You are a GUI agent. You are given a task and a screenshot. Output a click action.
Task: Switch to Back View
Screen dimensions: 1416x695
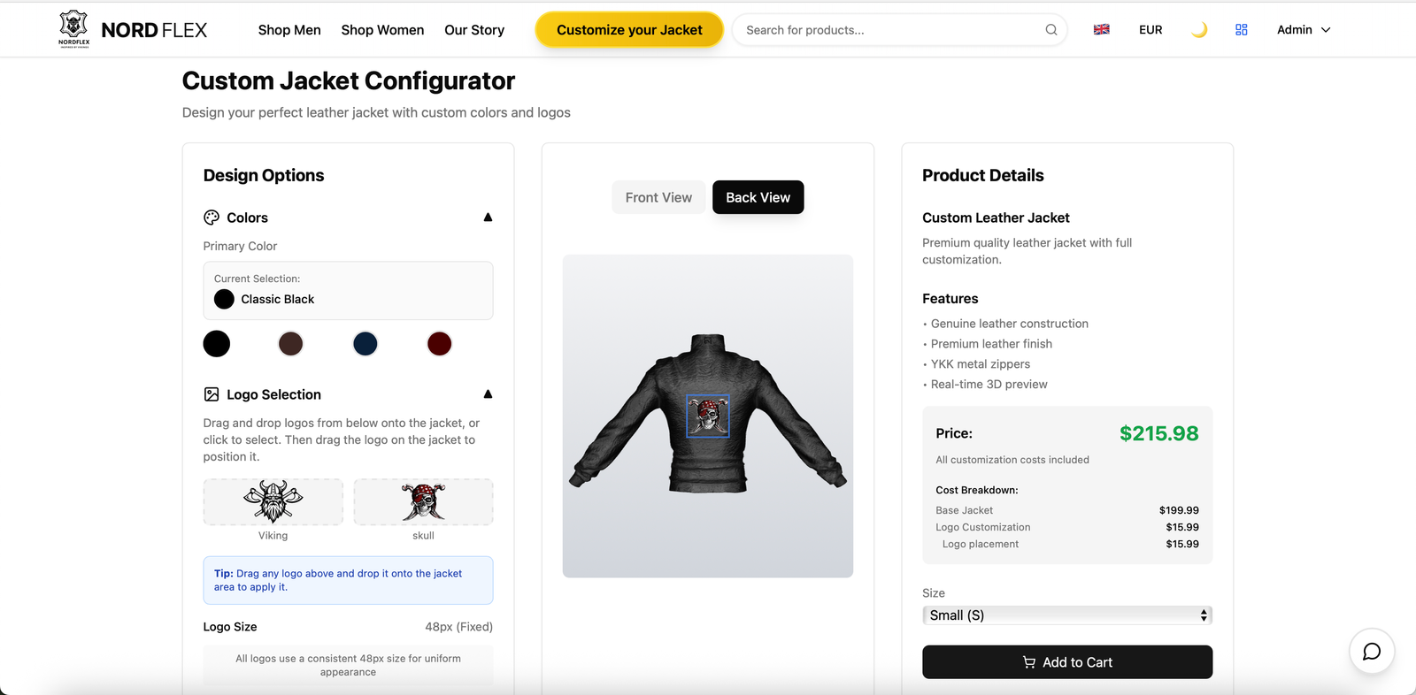(x=758, y=197)
